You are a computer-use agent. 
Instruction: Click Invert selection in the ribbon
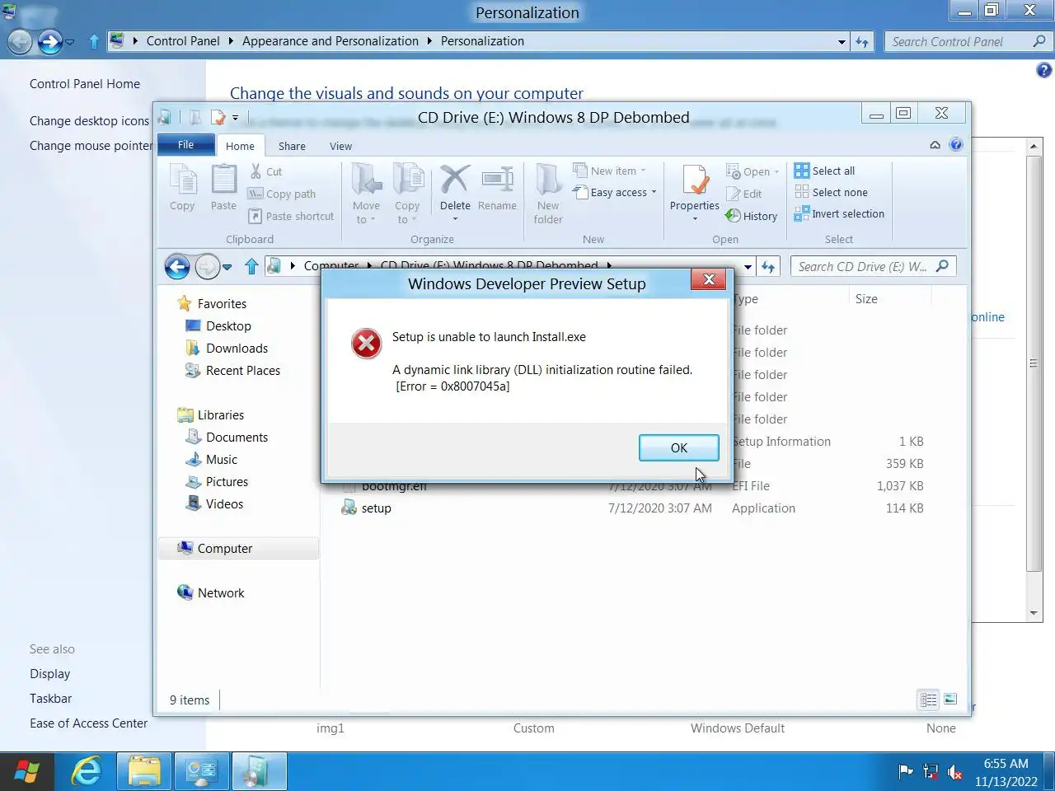839,213
